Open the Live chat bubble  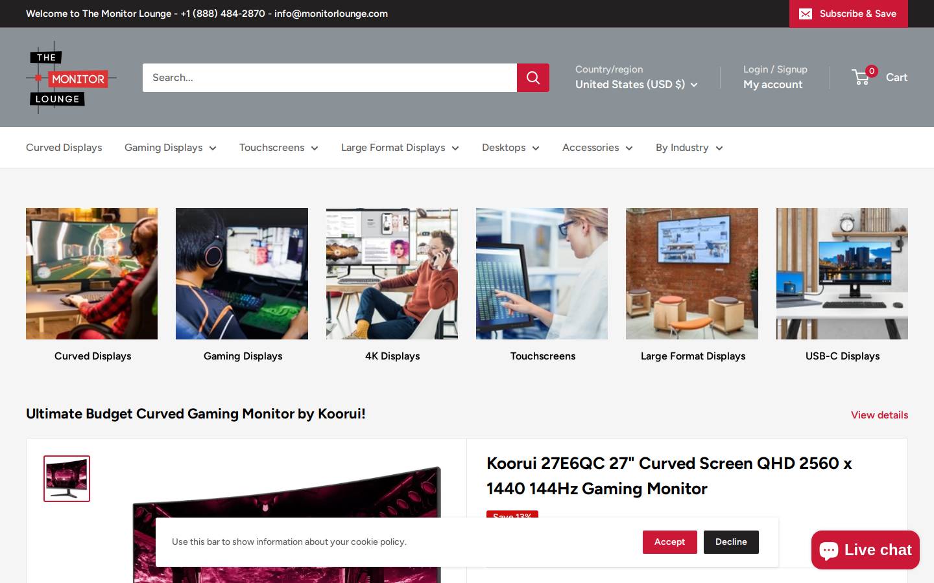click(x=865, y=550)
